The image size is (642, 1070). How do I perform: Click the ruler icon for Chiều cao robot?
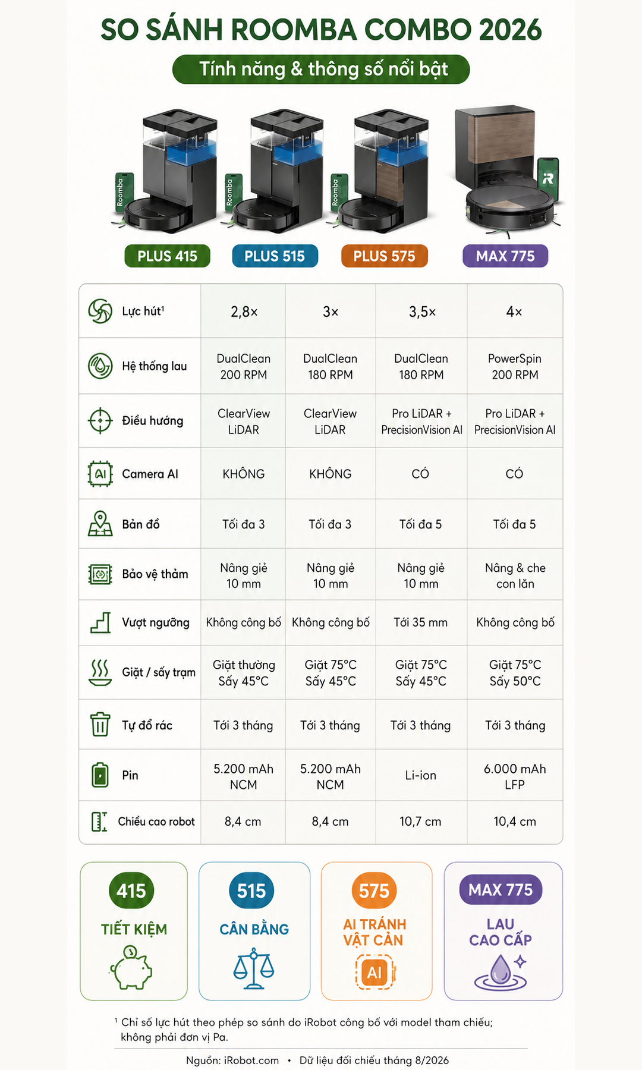(99, 822)
